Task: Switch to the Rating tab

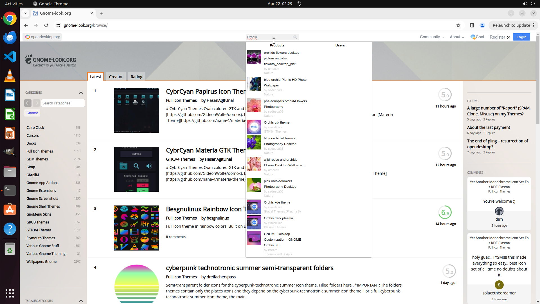Action: [x=136, y=77]
